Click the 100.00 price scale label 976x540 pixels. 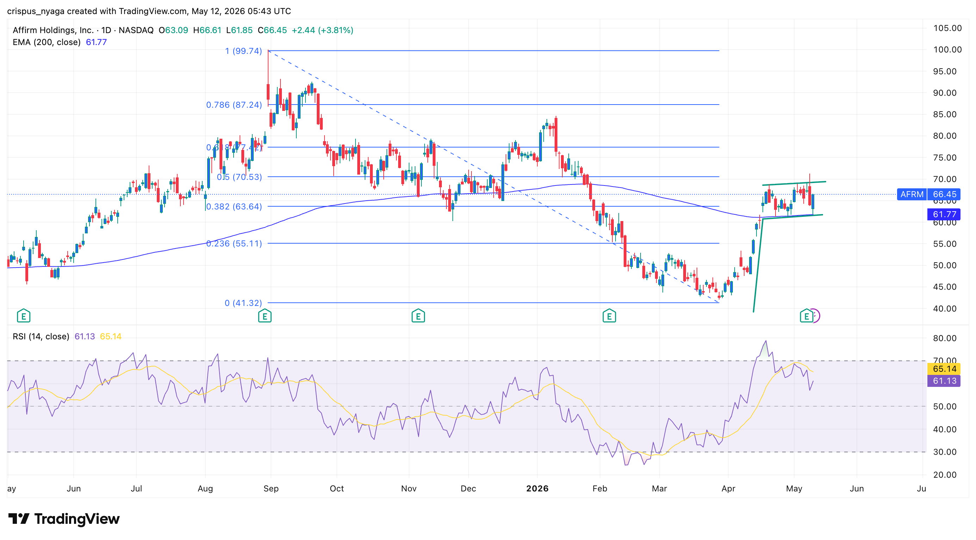click(x=947, y=50)
